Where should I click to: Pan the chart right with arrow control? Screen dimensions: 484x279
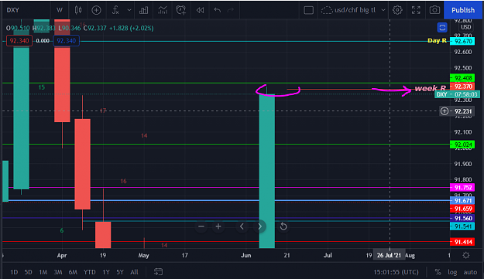(x=259, y=226)
